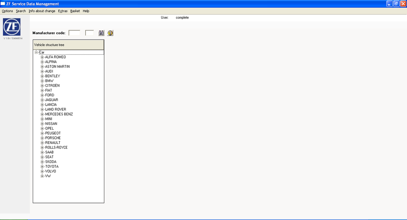407x220 pixels.
Task: Open the Basket menu
Action: pyautogui.click(x=75, y=11)
